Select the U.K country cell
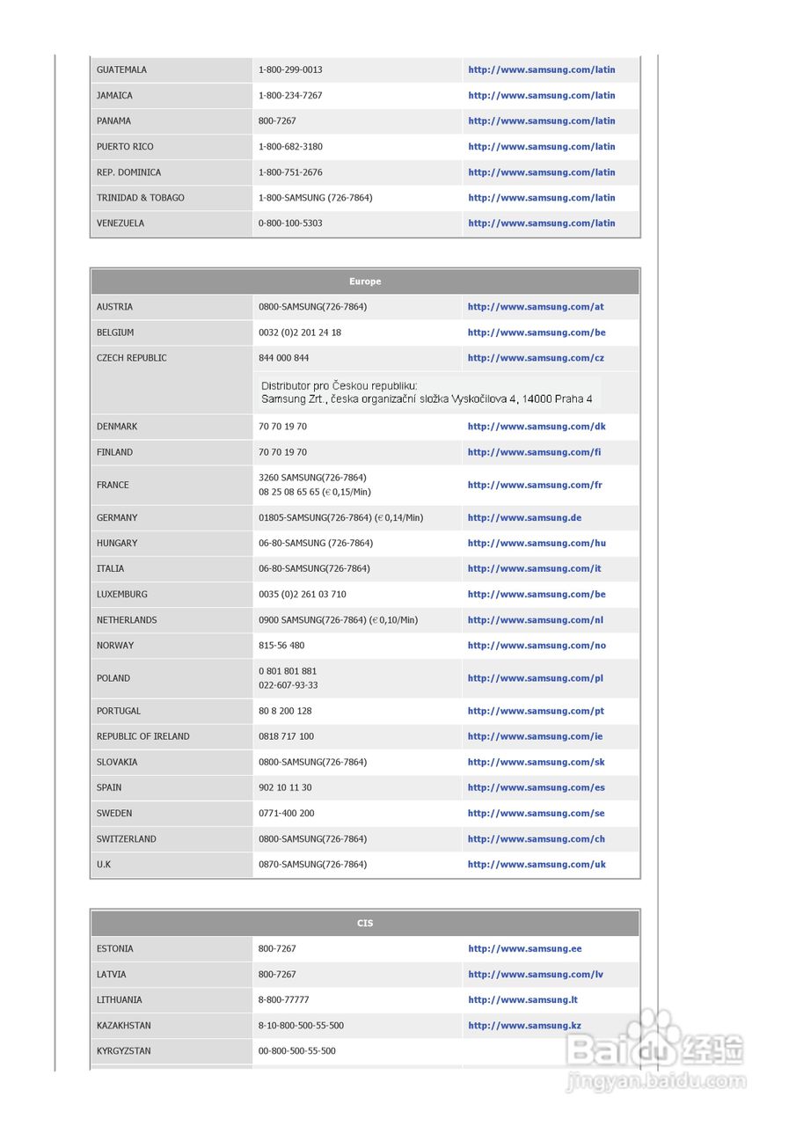Screen dimensions: 796x1126 [x=172, y=865]
